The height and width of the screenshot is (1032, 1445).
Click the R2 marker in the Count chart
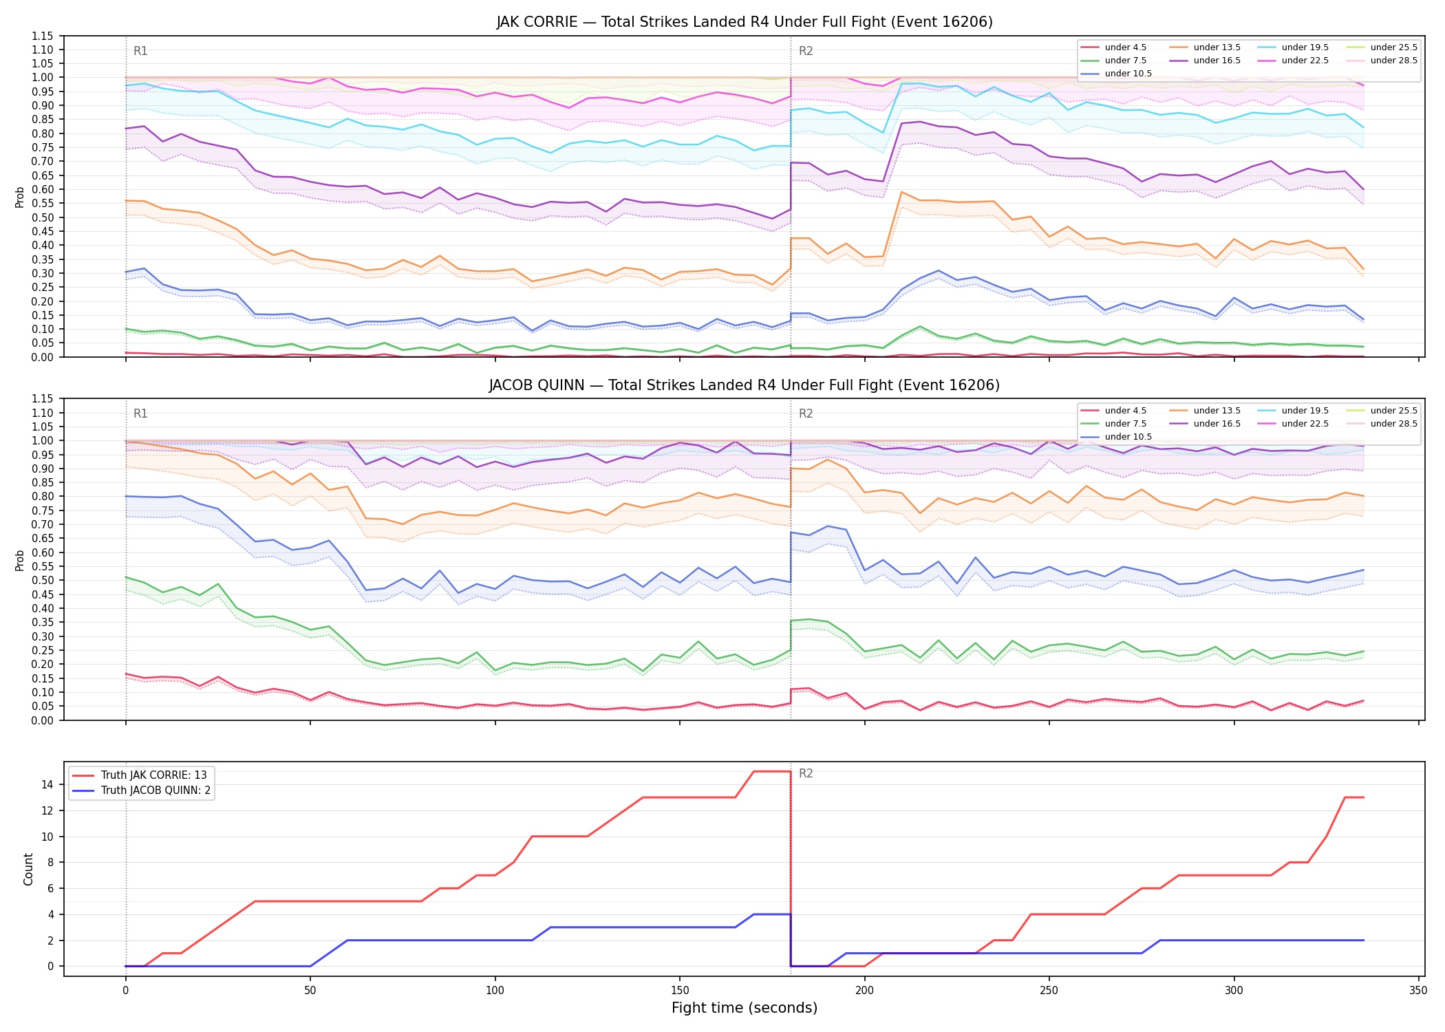click(806, 773)
